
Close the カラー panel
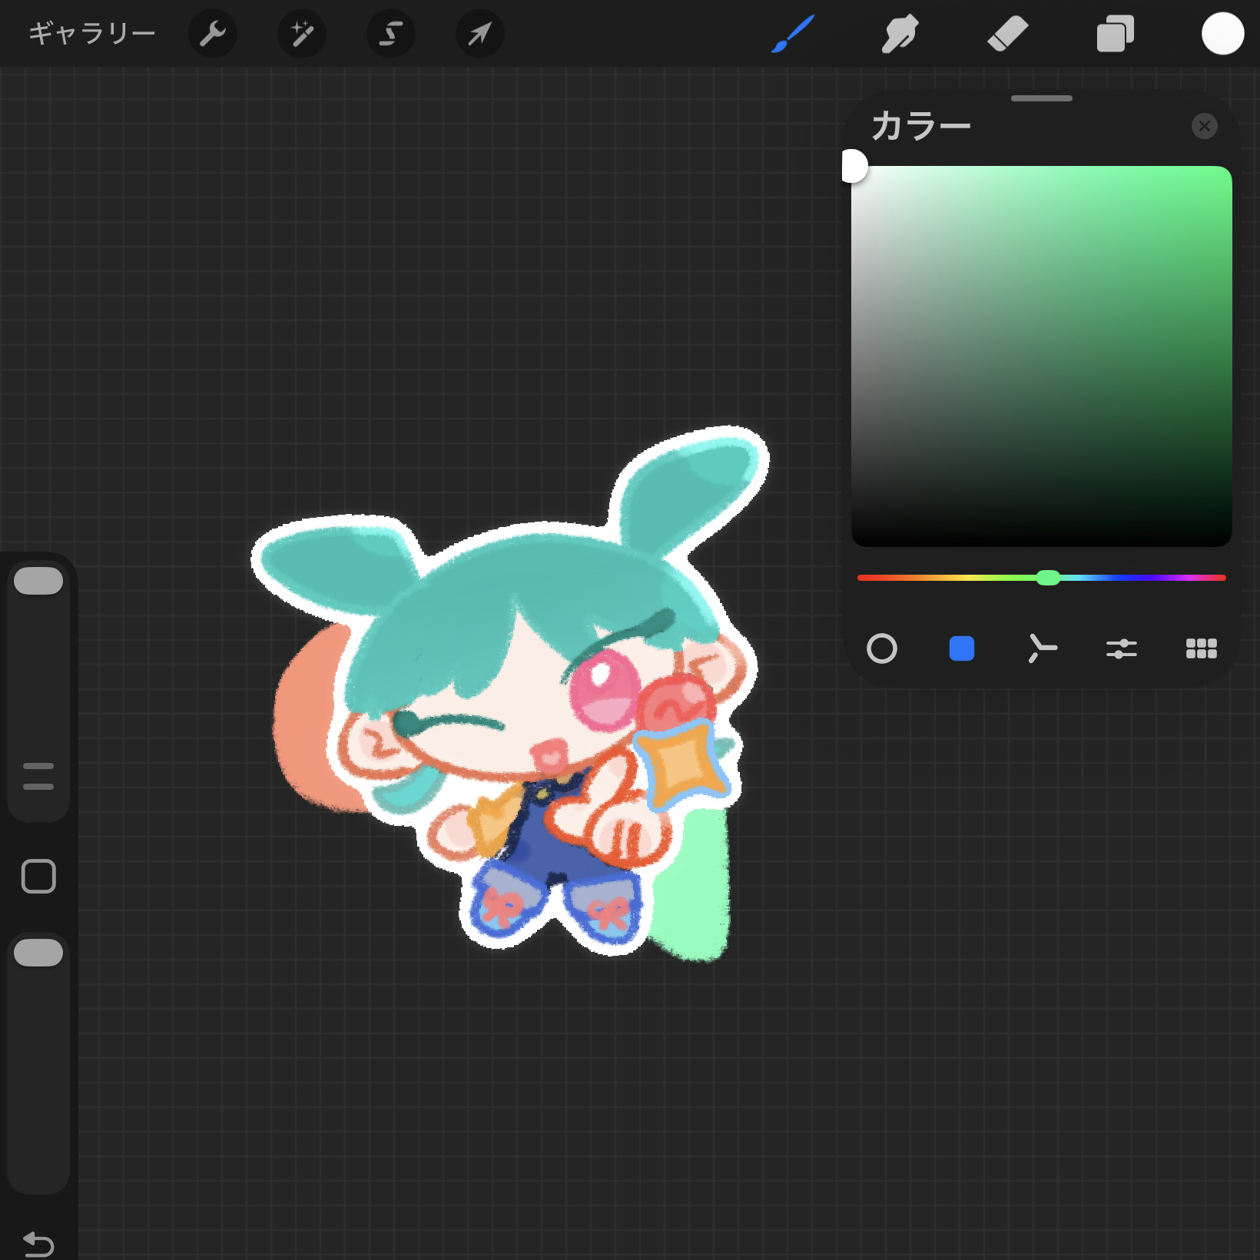(x=1204, y=126)
